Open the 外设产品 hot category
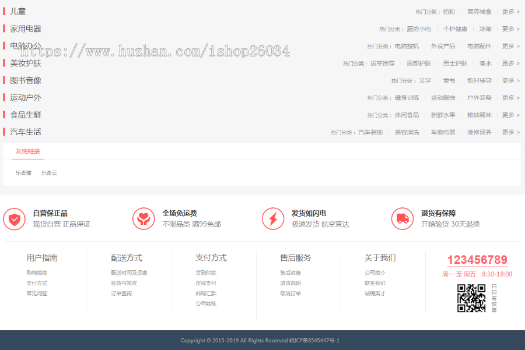This screenshot has width=525, height=350. (x=443, y=46)
